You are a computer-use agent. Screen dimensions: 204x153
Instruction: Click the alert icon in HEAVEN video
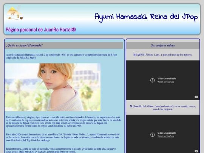coord(152,80)
